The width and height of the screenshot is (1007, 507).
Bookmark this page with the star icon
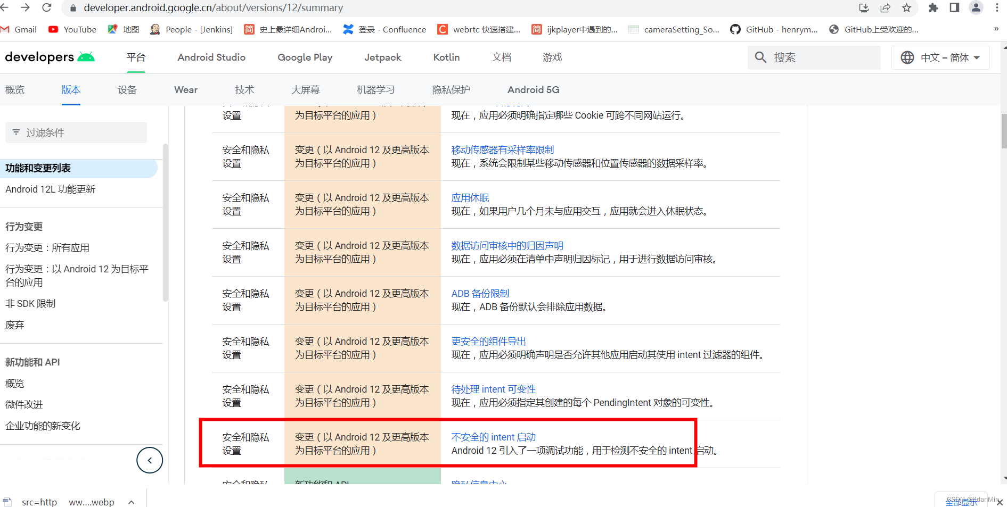(907, 9)
